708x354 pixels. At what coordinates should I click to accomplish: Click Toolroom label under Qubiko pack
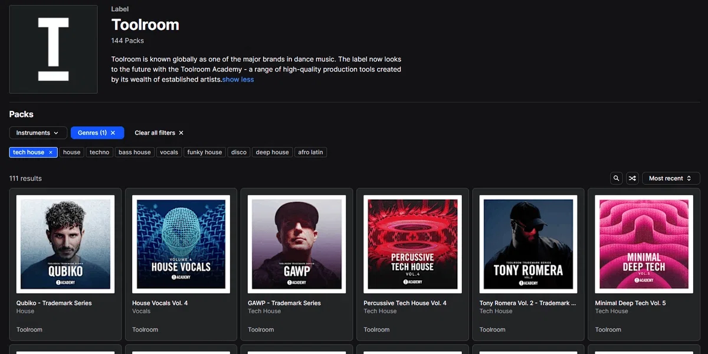click(x=29, y=330)
